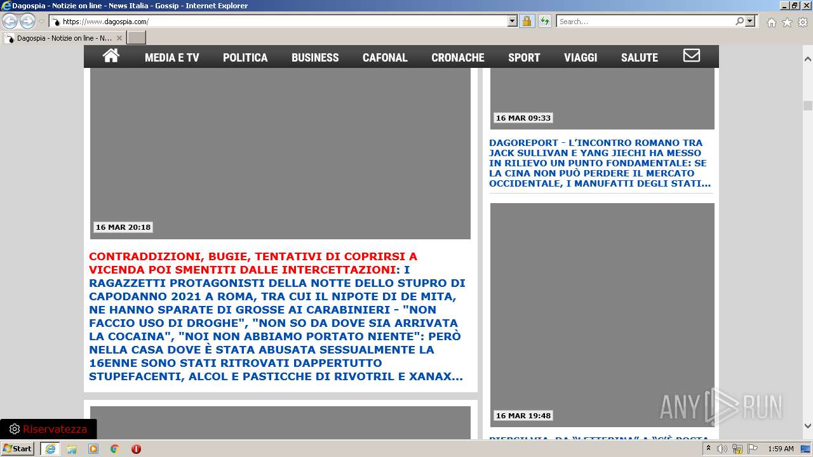Open the Windows Start menu
Screen dimensions: 813x457
pos(18,448)
